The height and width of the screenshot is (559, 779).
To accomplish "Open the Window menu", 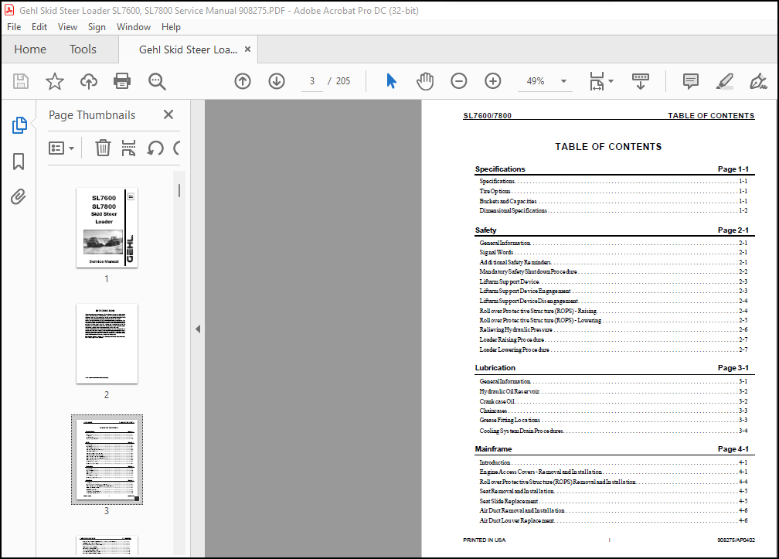I will coord(134,27).
